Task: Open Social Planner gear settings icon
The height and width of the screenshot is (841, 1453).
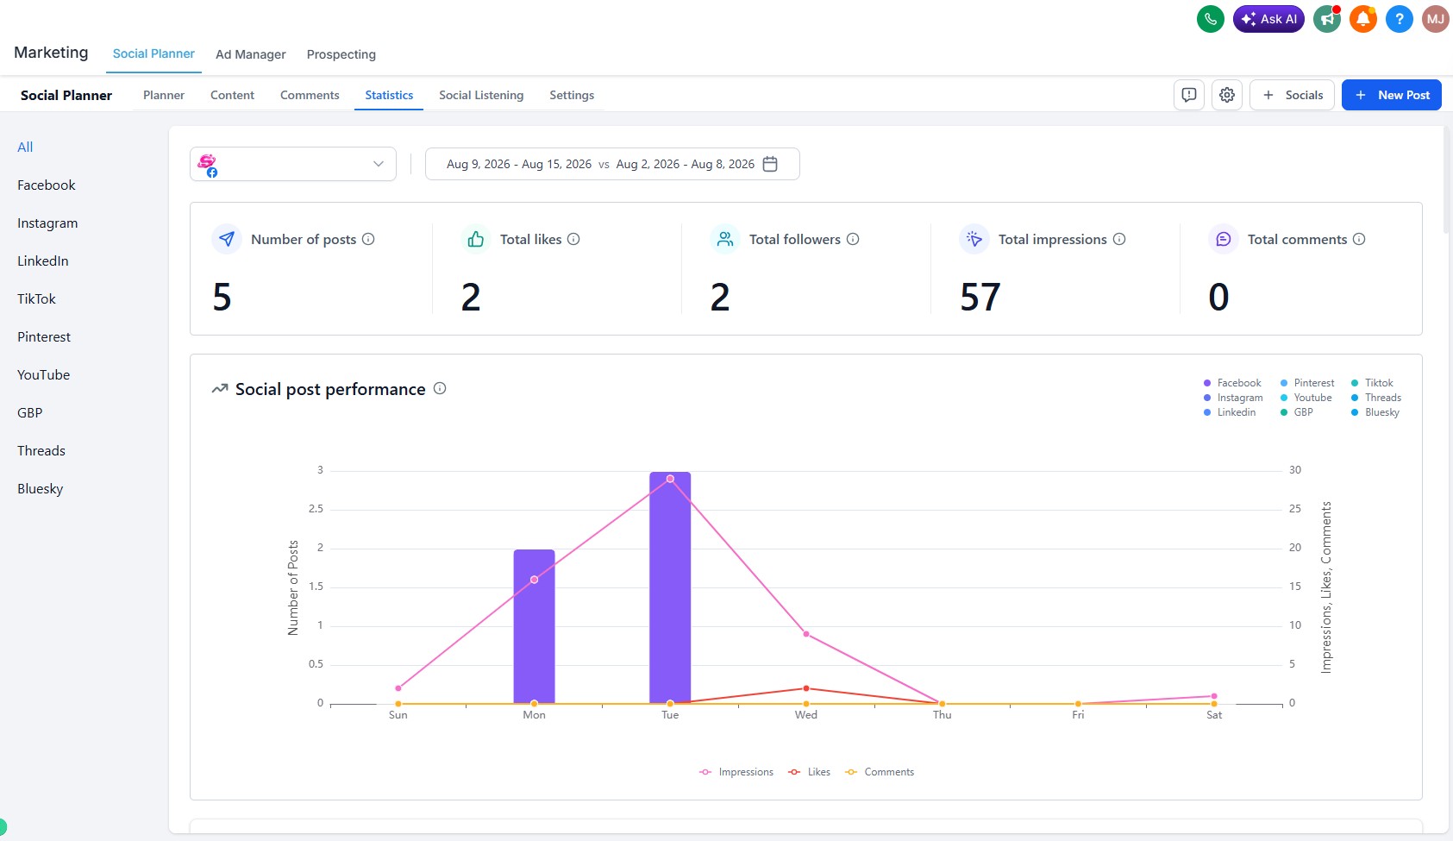Action: click(x=1227, y=95)
